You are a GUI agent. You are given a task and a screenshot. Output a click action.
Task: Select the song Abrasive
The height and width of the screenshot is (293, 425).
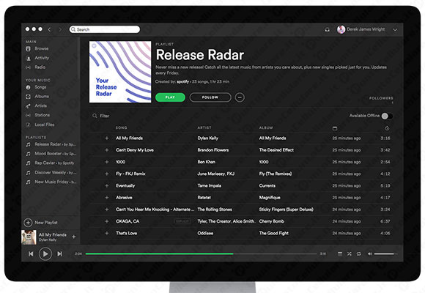pos(124,198)
